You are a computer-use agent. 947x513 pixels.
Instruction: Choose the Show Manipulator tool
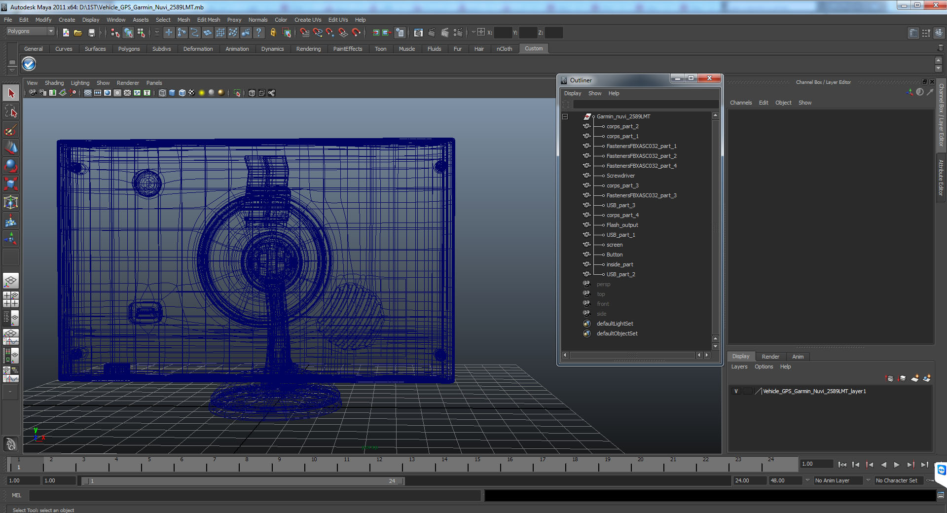11,239
